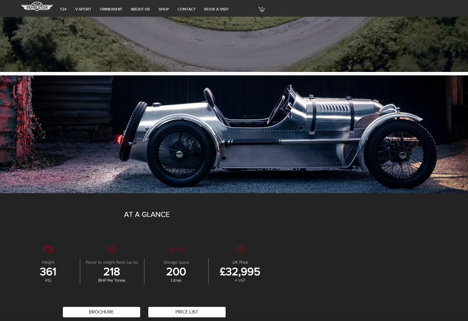Click the 361 KG weight figure

coord(48,272)
